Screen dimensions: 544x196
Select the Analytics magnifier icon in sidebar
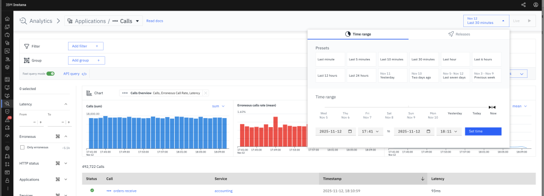(7, 103)
